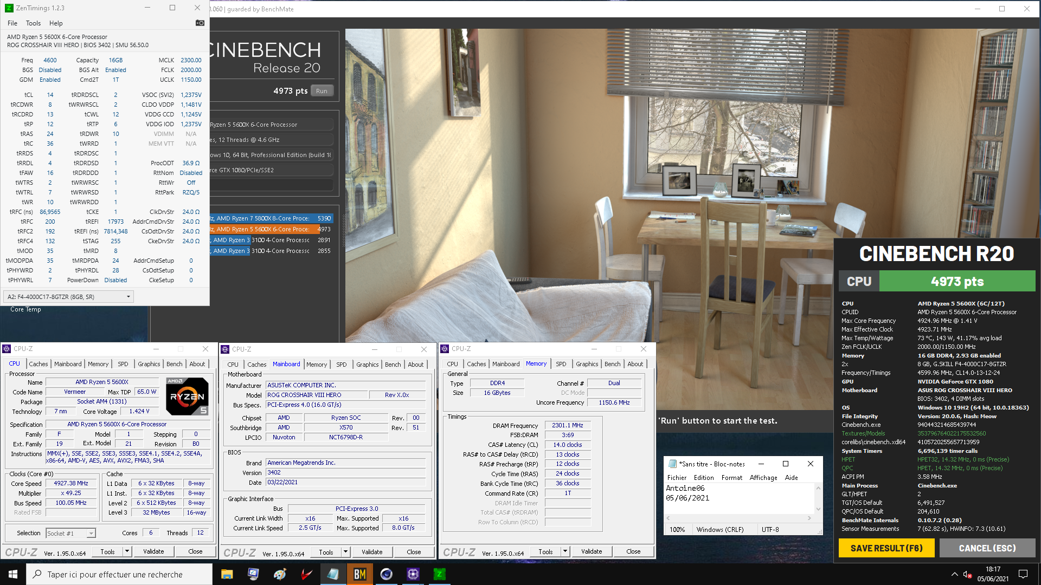Image resolution: width=1041 pixels, height=585 pixels.
Task: Click the red wing icon in taskbar
Action: pos(306,574)
